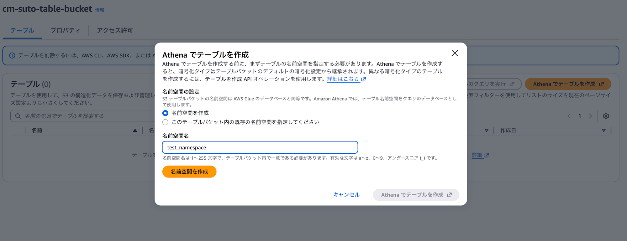The width and height of the screenshot is (627, 241).
Task: Go to next page chevron
Action: pyautogui.click(x=591, y=116)
